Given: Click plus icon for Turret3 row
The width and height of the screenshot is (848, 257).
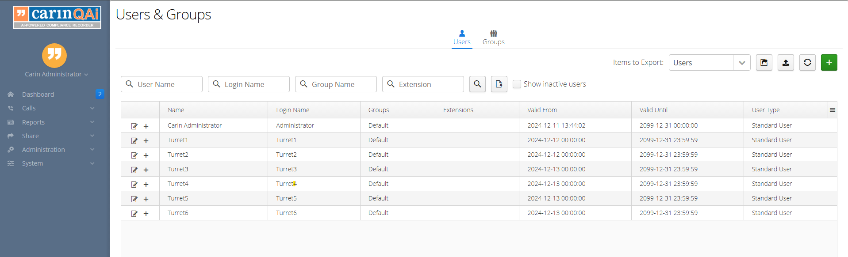Looking at the screenshot, I should [146, 170].
